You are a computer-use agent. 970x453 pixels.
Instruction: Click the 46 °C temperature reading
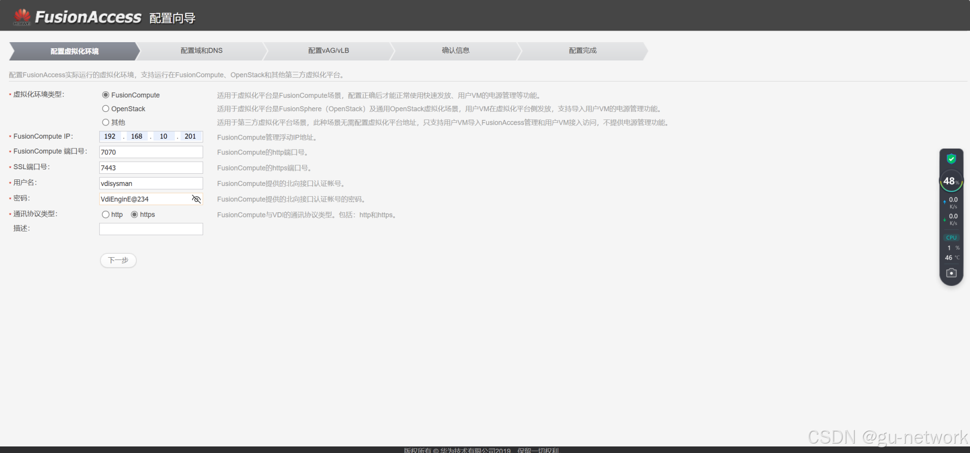(952, 258)
